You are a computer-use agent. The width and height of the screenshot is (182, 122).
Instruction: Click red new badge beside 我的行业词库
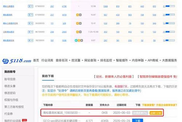[x=24, y=120]
